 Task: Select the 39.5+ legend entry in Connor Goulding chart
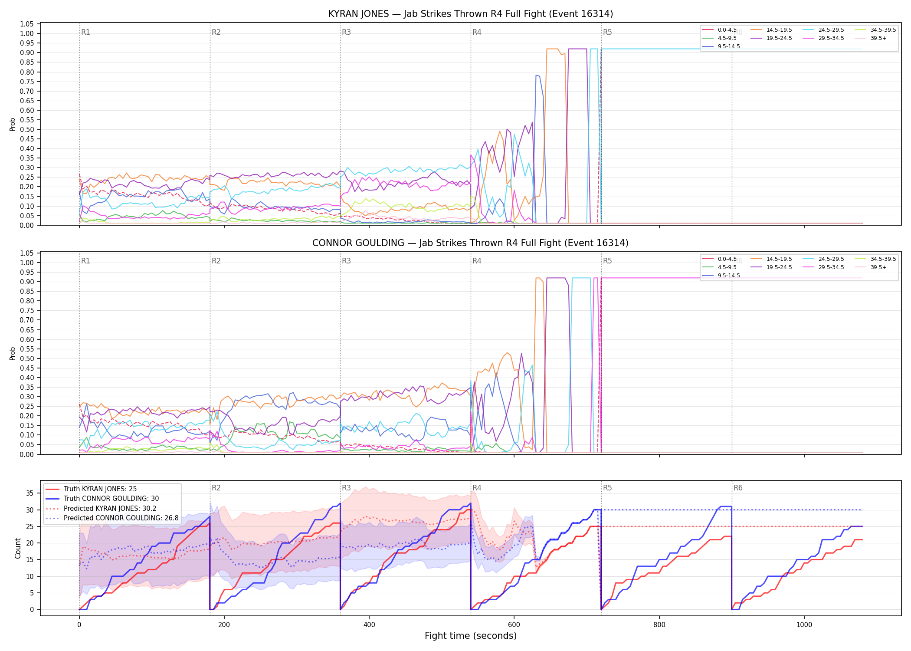click(871, 267)
